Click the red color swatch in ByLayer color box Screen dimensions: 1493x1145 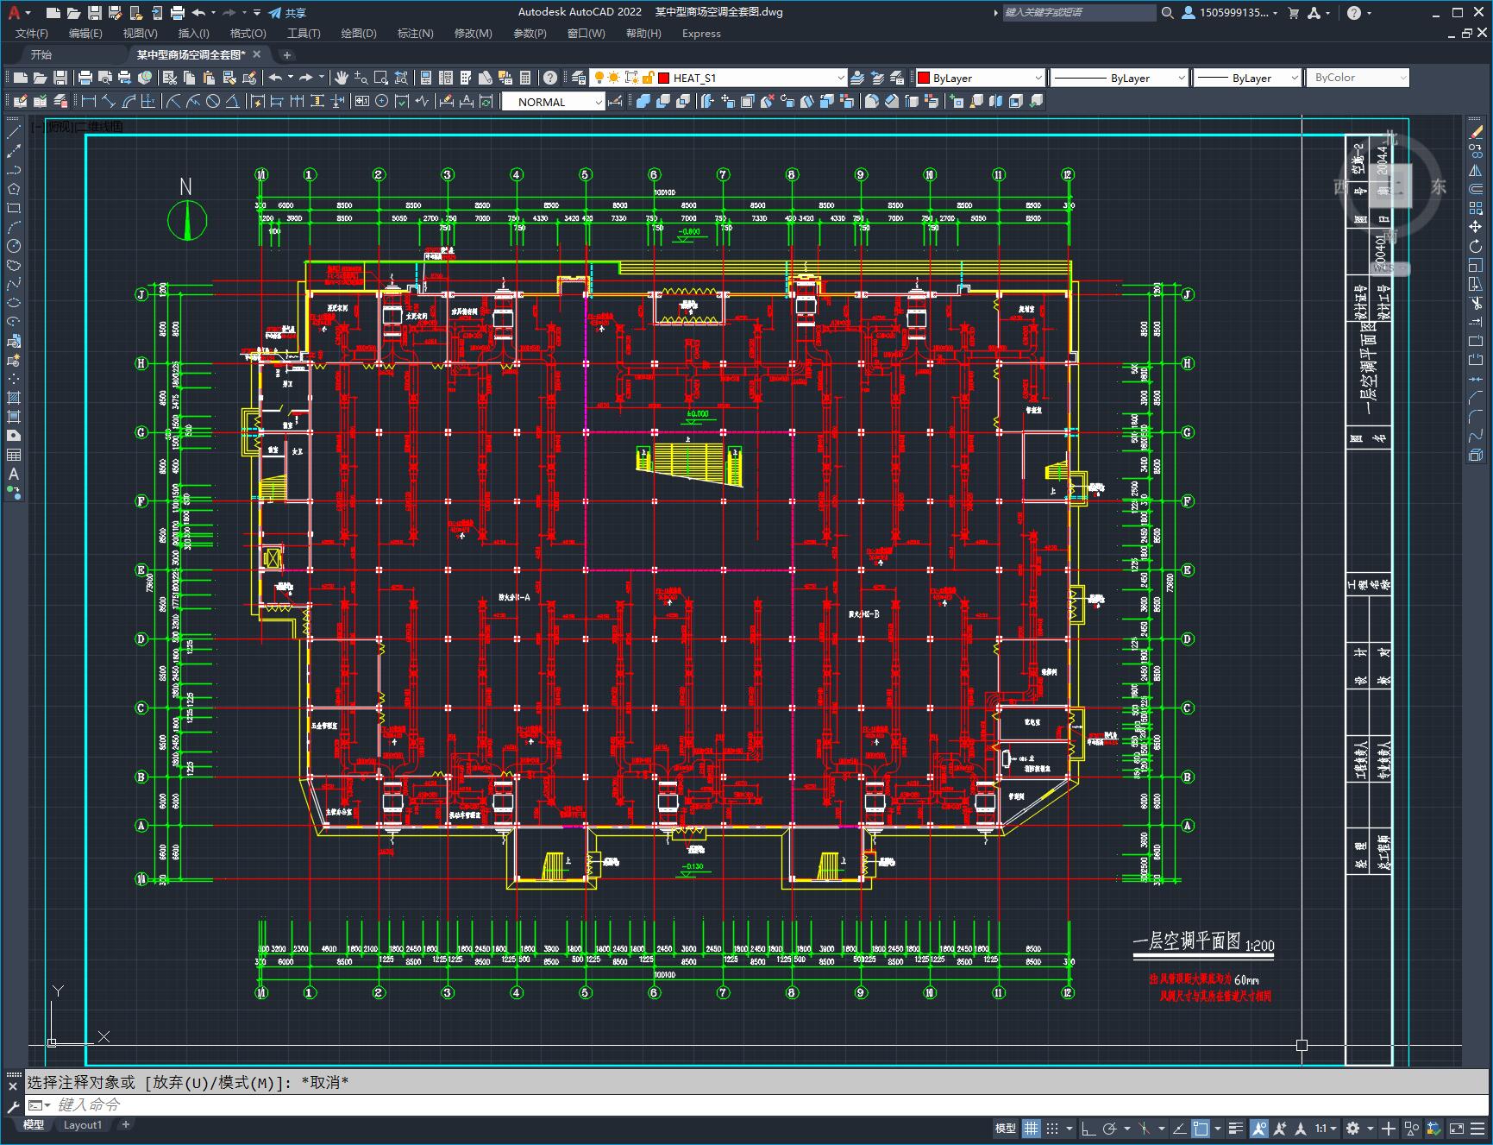(x=924, y=78)
